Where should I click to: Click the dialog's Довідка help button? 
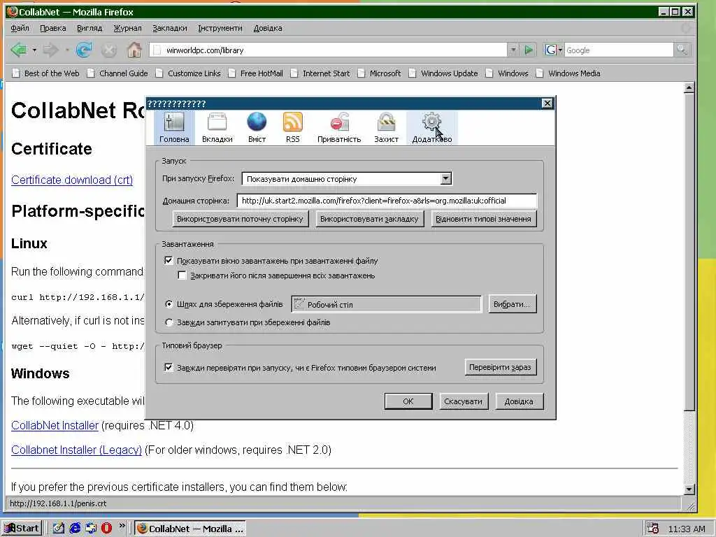(519, 401)
